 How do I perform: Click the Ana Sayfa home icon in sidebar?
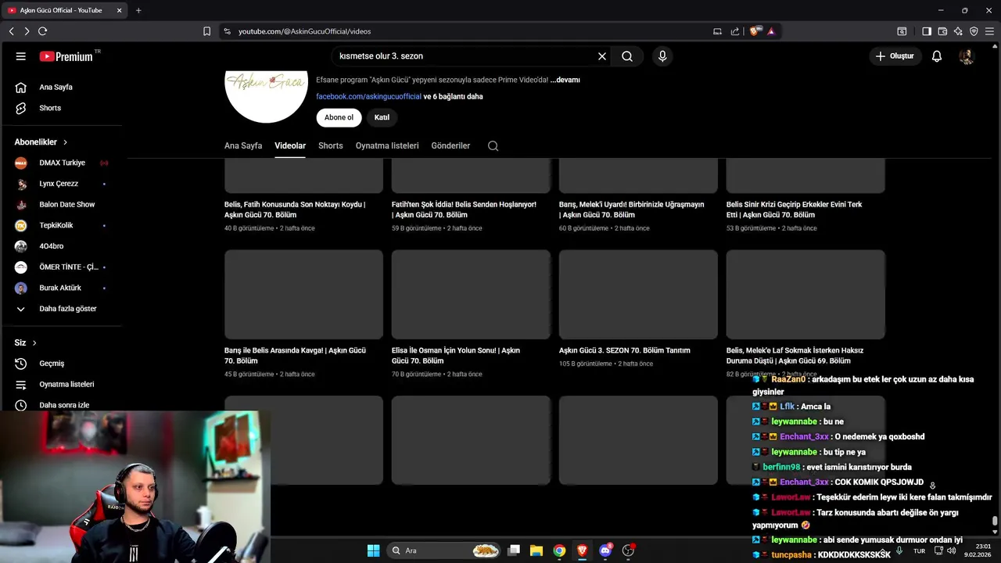point(21,87)
